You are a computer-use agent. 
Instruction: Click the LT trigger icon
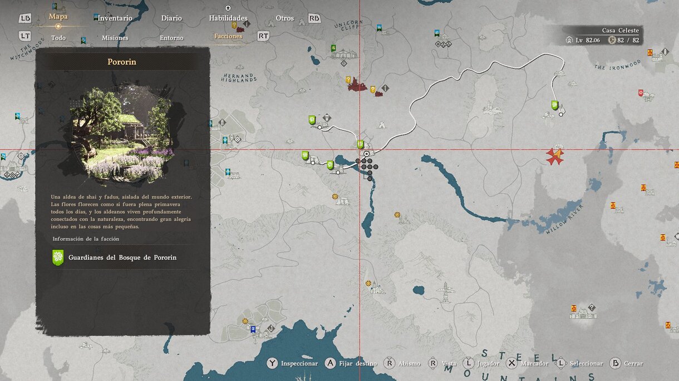tap(25, 36)
